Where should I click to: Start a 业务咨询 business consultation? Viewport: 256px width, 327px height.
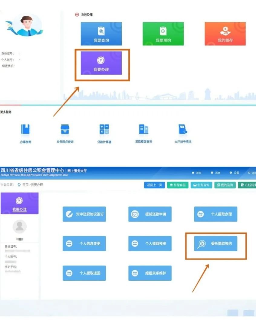pyautogui.click(x=201, y=185)
